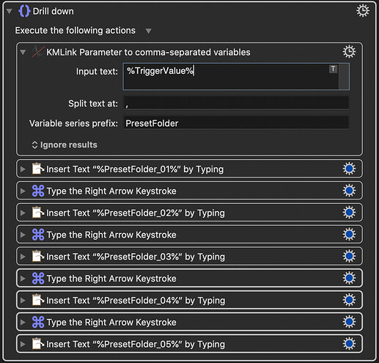Image resolution: width=379 pixels, height=363 pixels.
Task: Select the curly braces Drill down group icon
Action: [24, 11]
